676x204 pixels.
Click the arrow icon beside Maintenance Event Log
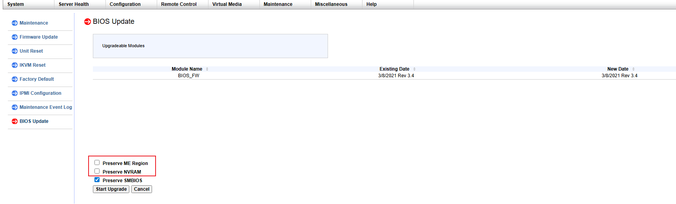[x=14, y=107]
